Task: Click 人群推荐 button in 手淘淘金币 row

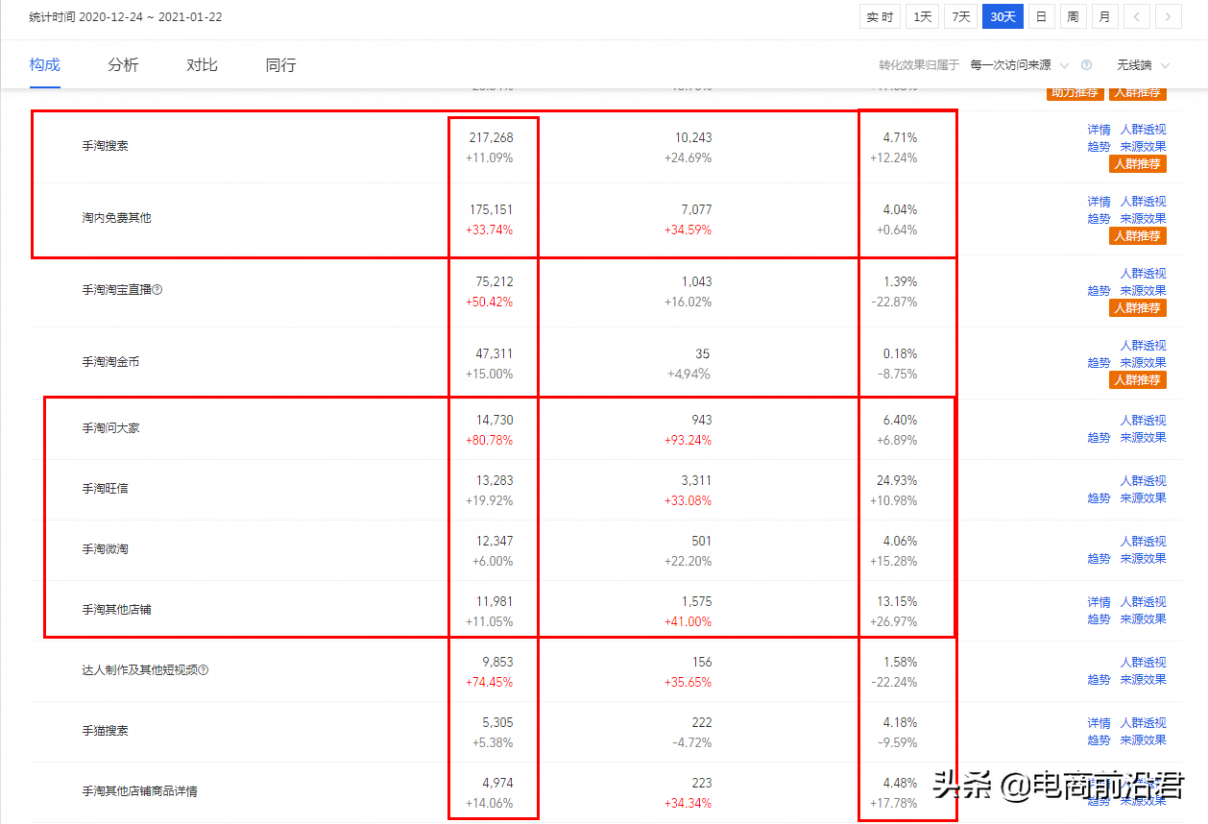Action: pos(1138,380)
